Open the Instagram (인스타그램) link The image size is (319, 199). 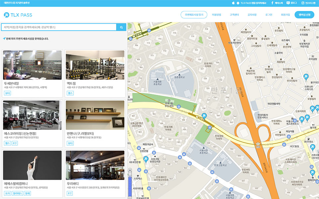pyautogui.click(x=308, y=3)
